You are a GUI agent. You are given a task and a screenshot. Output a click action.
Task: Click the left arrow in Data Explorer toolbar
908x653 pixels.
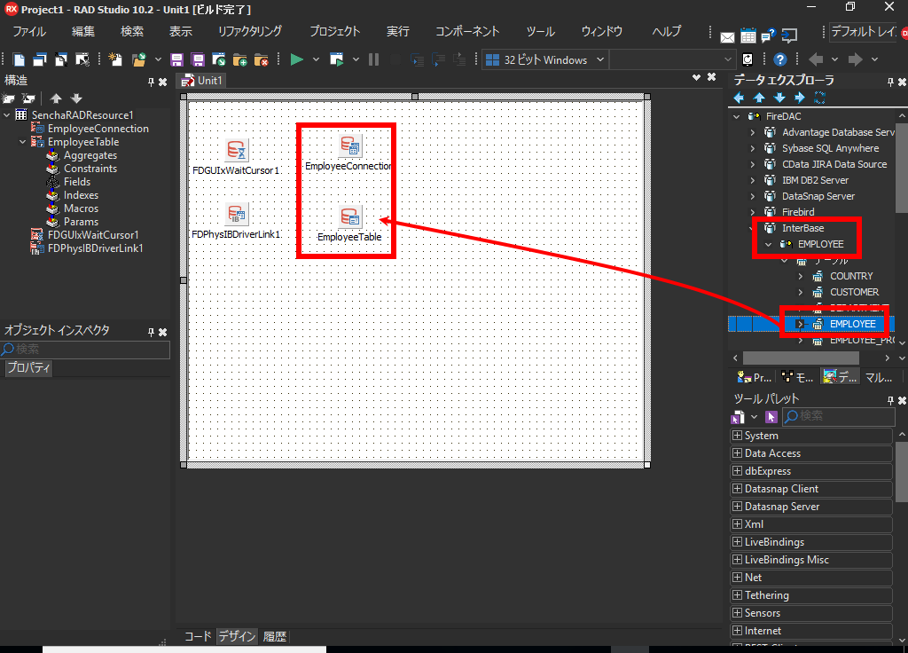(x=739, y=98)
